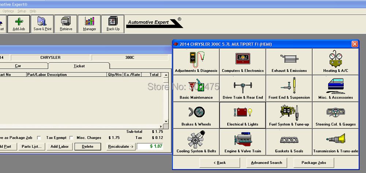Click the Add Job toolbar button
The width and height of the screenshot is (366, 173).
[19, 24]
